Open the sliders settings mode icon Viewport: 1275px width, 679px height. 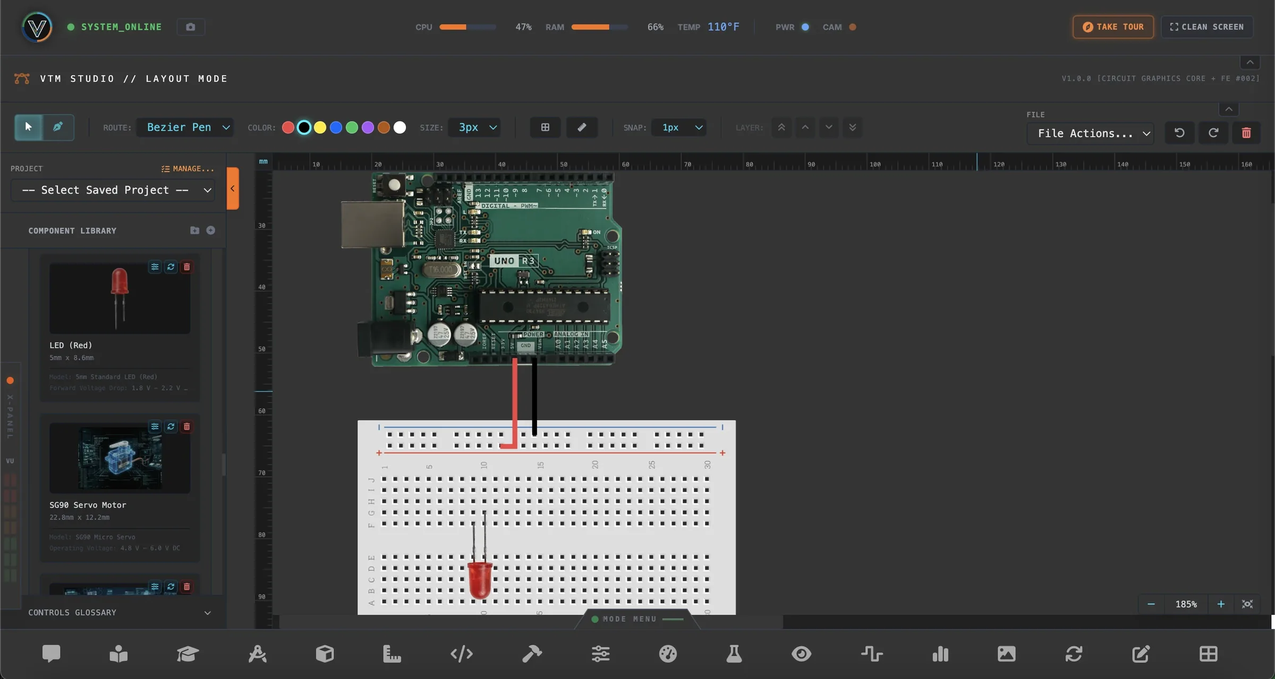coord(600,654)
